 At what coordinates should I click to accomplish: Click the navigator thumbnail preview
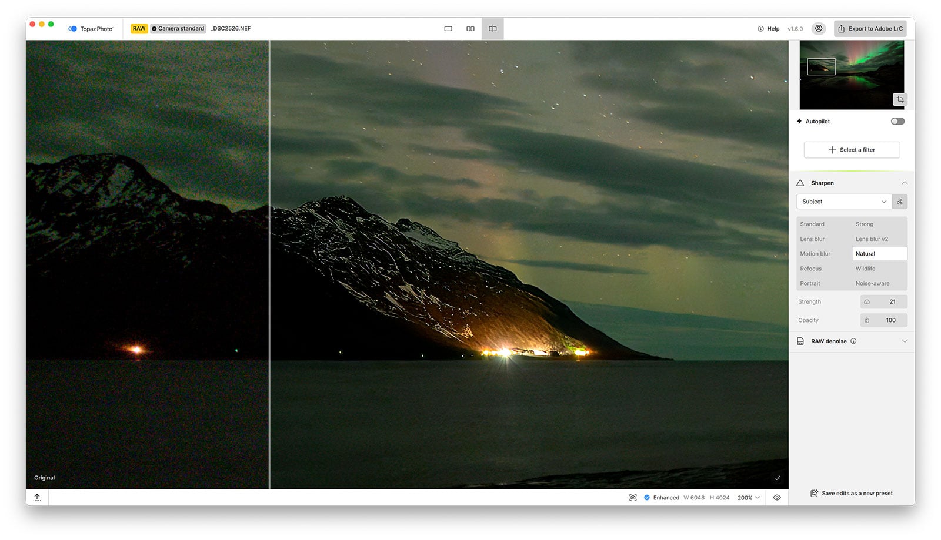[852, 75]
